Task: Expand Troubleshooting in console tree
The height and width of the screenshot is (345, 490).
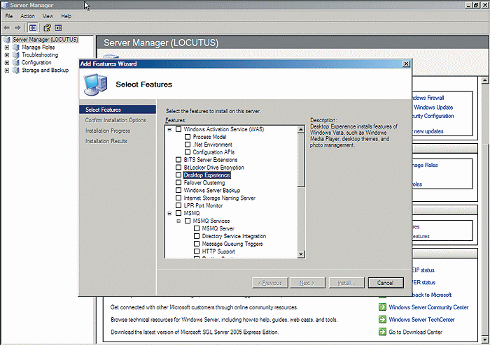Action: 7,55
